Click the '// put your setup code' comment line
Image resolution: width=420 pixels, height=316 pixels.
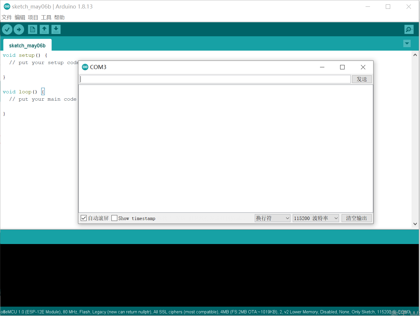coord(44,63)
